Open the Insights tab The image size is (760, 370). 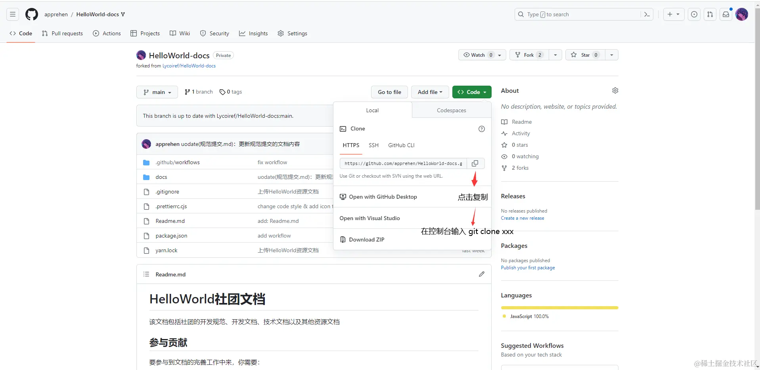click(253, 33)
